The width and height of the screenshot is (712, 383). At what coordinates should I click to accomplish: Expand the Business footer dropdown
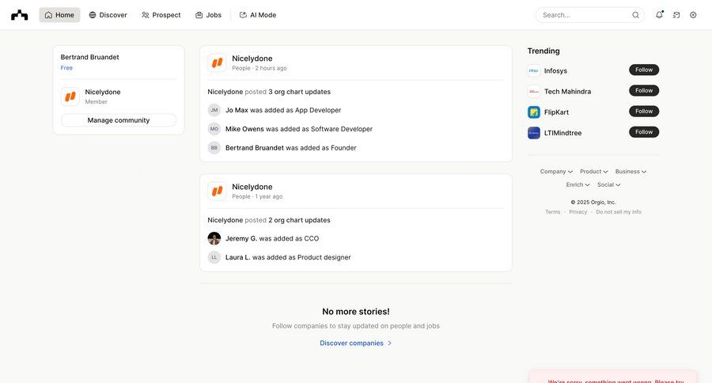click(631, 172)
